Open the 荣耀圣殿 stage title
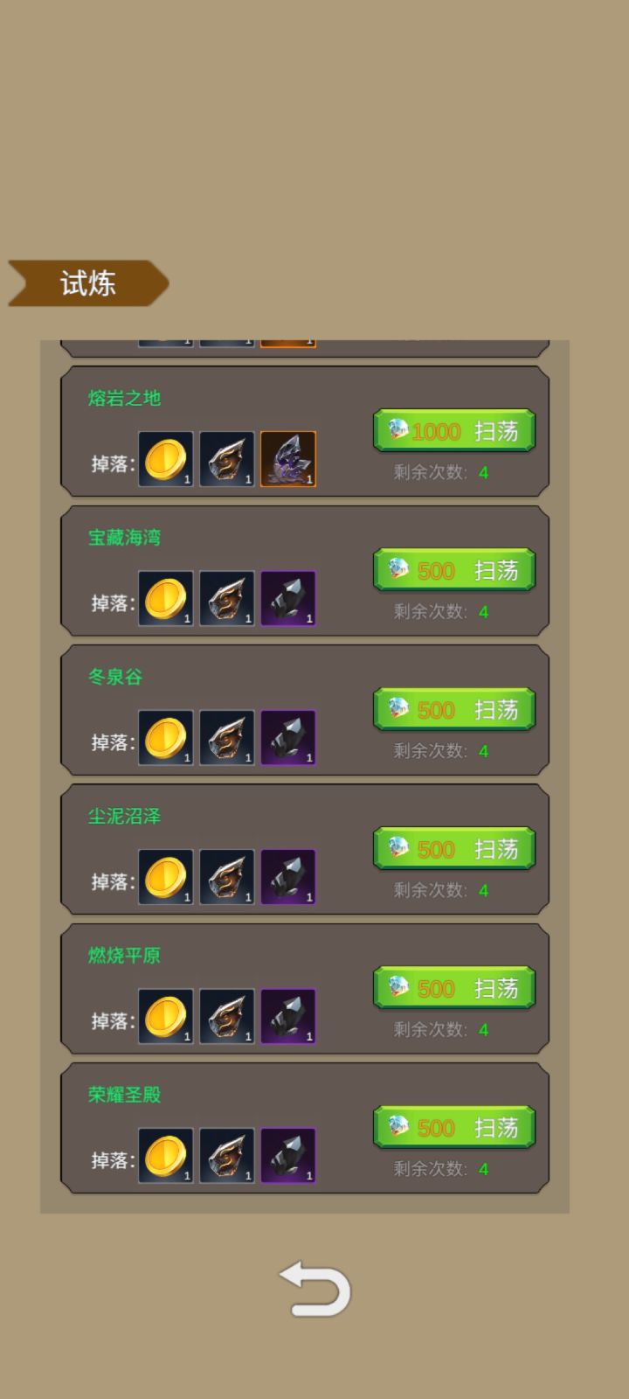 [x=125, y=1095]
